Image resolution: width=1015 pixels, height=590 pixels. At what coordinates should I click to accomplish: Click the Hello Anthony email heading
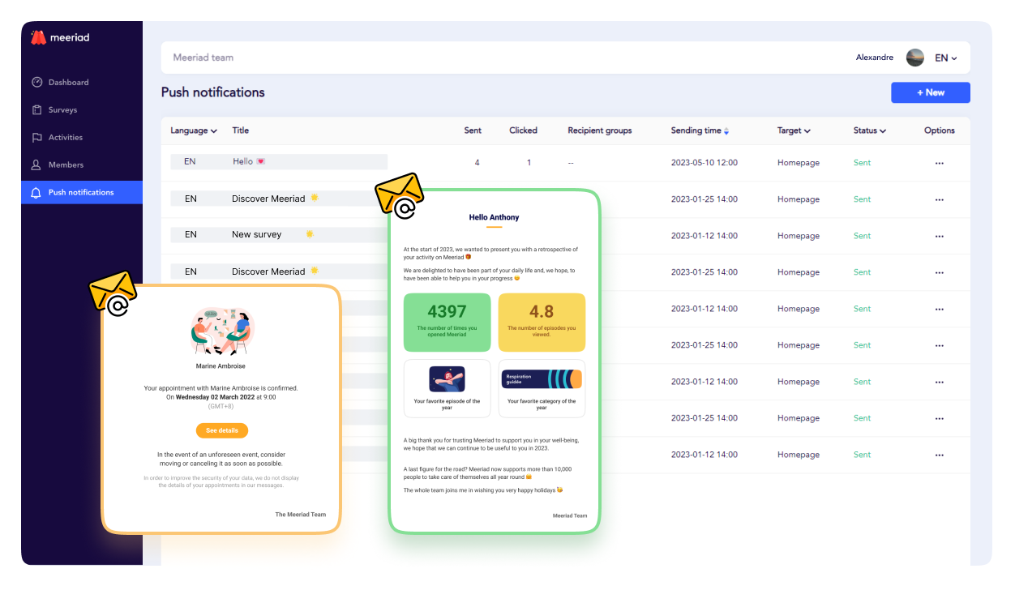tap(495, 217)
